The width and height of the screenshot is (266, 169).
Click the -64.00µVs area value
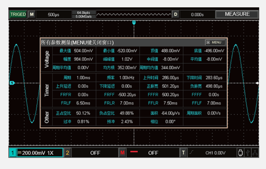[170, 113]
